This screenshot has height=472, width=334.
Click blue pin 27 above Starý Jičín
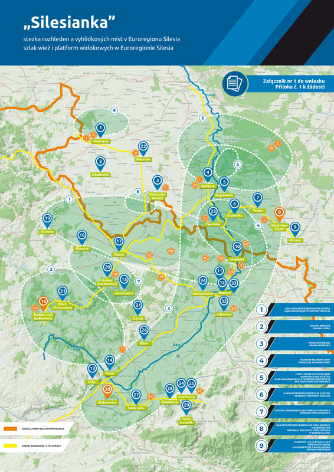(136, 396)
